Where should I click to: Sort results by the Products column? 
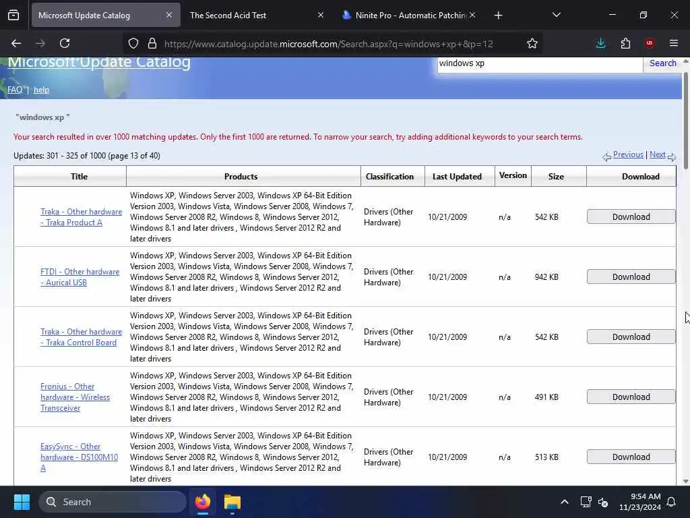pos(241,177)
